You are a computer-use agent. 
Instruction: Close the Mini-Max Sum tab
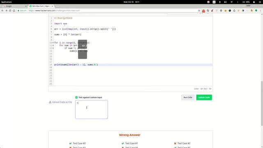pyautogui.click(x=52, y=6)
